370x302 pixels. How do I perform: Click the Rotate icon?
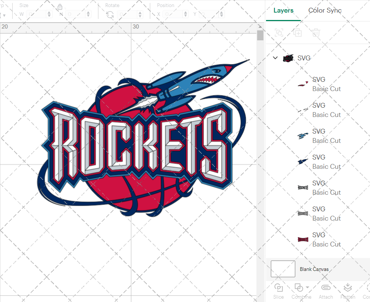[110, 15]
